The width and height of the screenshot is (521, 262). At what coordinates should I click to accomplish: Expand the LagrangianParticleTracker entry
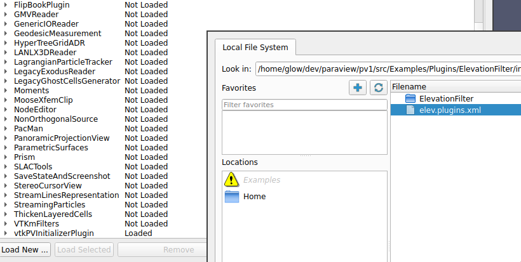5,62
